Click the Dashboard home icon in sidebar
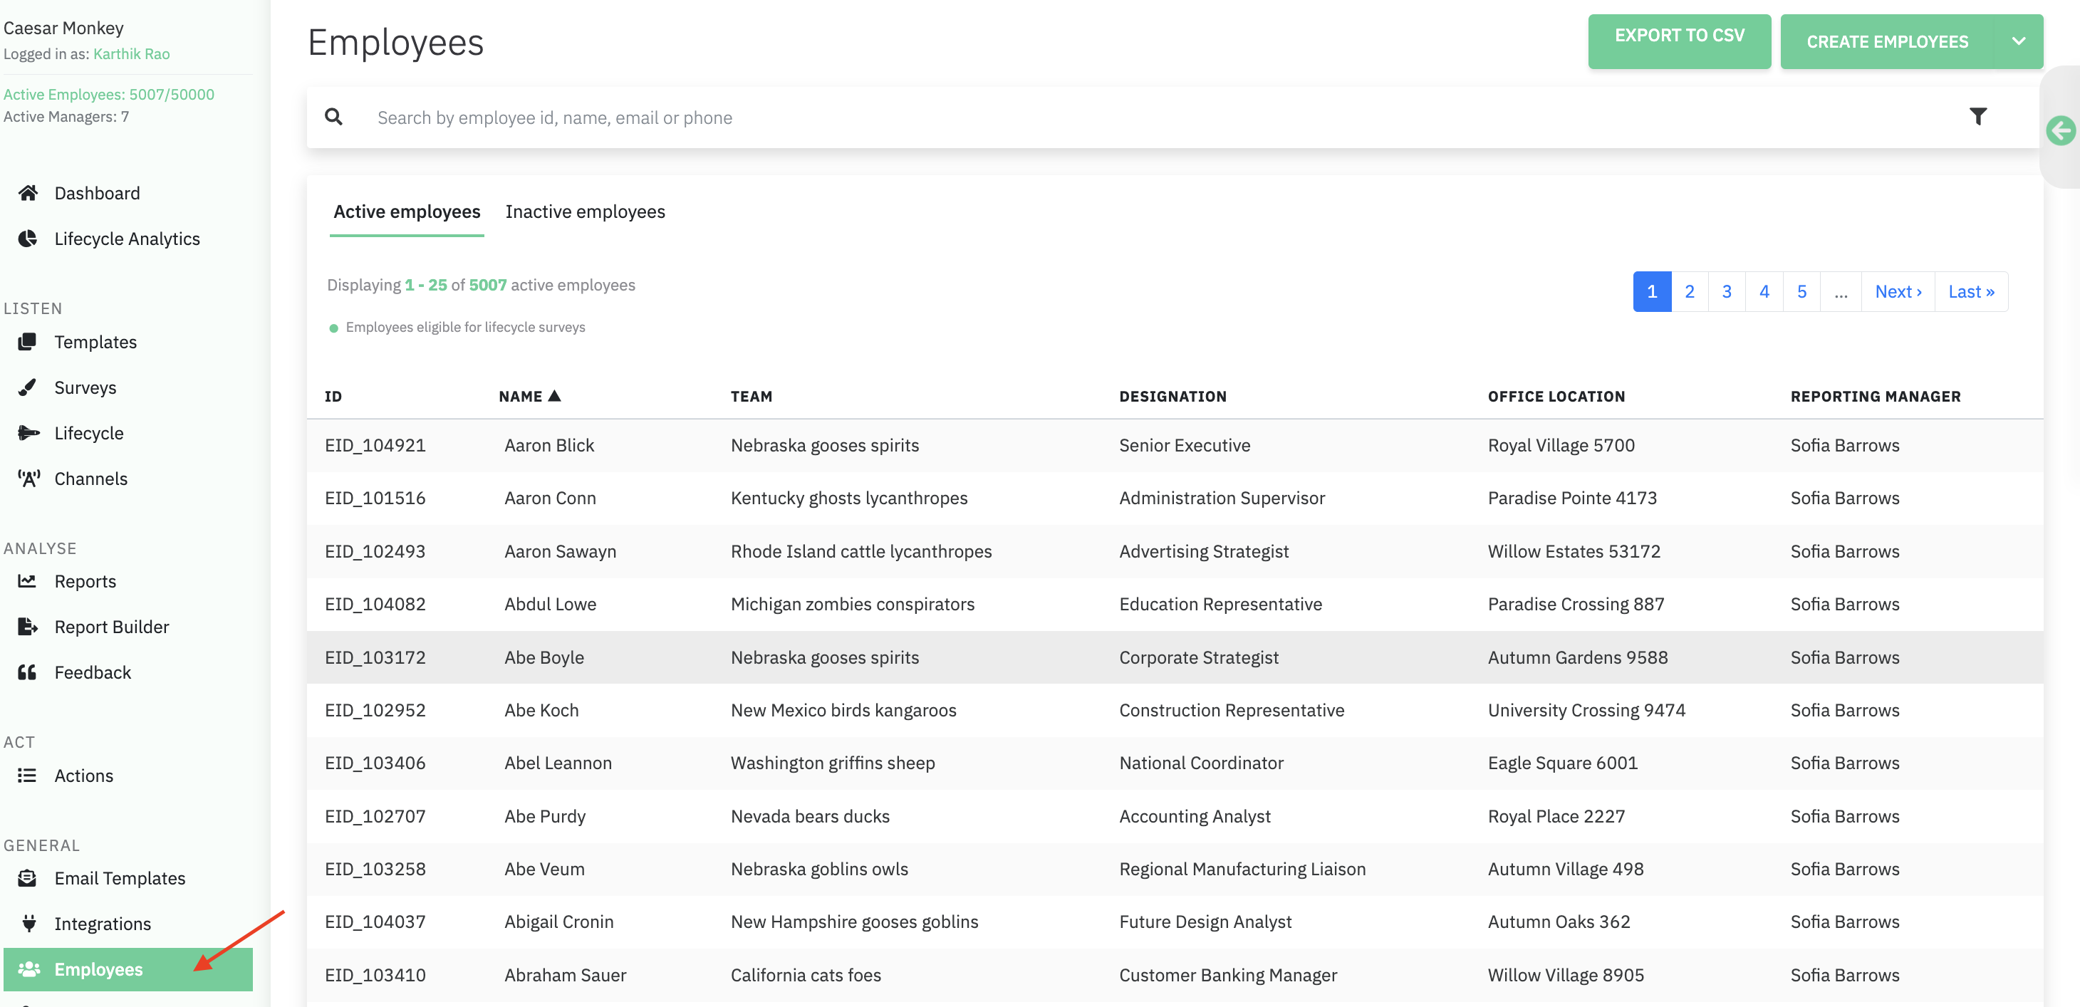2080x1007 pixels. (28, 193)
